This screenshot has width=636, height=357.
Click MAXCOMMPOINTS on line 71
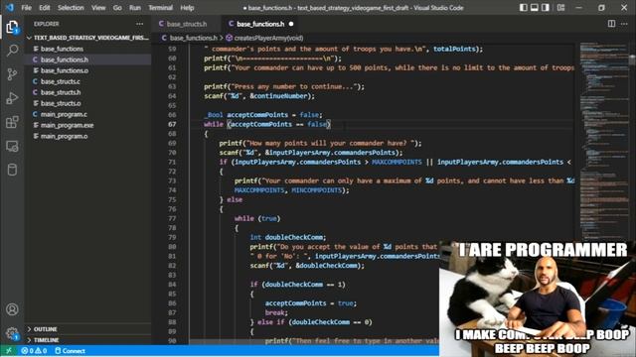[397, 162]
